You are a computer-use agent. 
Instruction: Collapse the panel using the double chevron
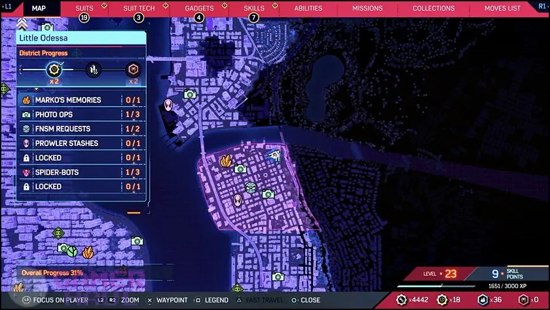(x=22, y=24)
